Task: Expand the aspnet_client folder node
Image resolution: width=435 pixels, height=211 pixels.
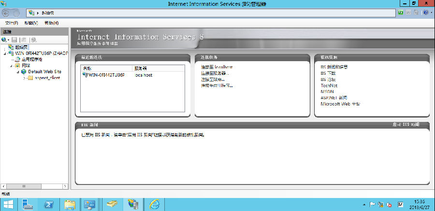Action: point(25,78)
